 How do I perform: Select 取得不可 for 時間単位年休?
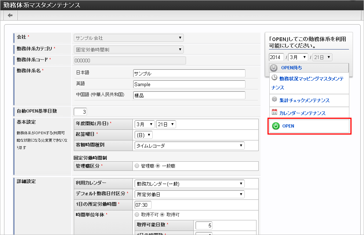tap(137, 214)
